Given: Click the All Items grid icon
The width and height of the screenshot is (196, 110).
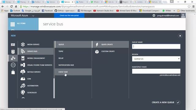Looking at the screenshot, I should (13, 24).
